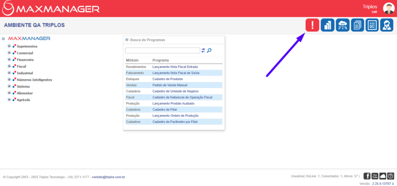Select Números Inteligentes module in tree
The width and height of the screenshot is (397, 186).
pos(35,80)
